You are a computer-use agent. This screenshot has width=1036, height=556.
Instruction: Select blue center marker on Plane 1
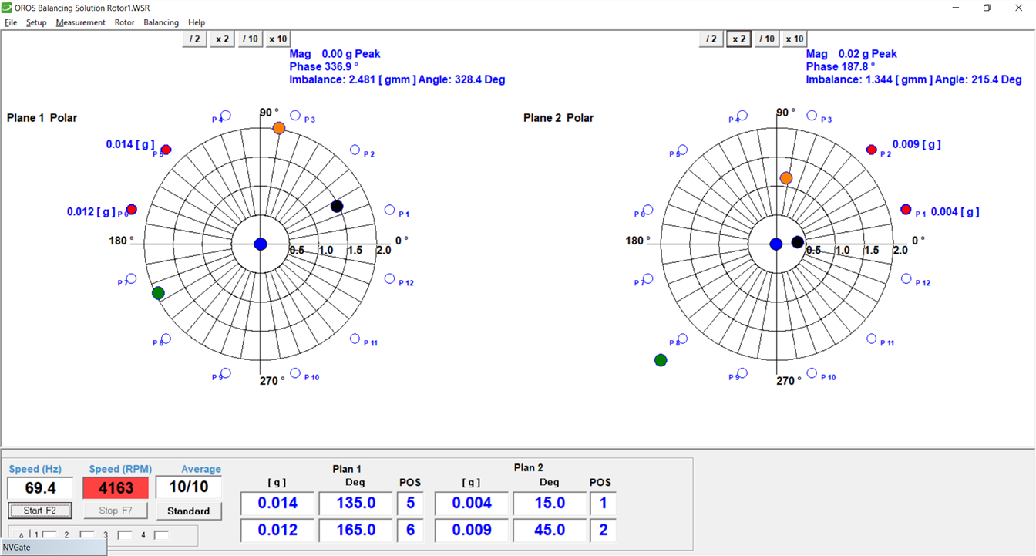click(x=261, y=244)
